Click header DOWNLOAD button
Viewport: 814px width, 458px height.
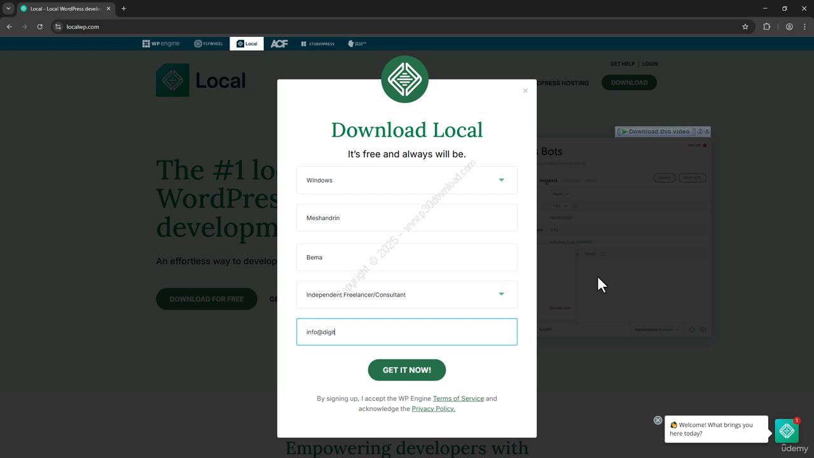click(x=629, y=83)
